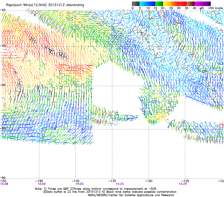
Task: Click the '40' legend scale label
Action: click(x=194, y=8)
